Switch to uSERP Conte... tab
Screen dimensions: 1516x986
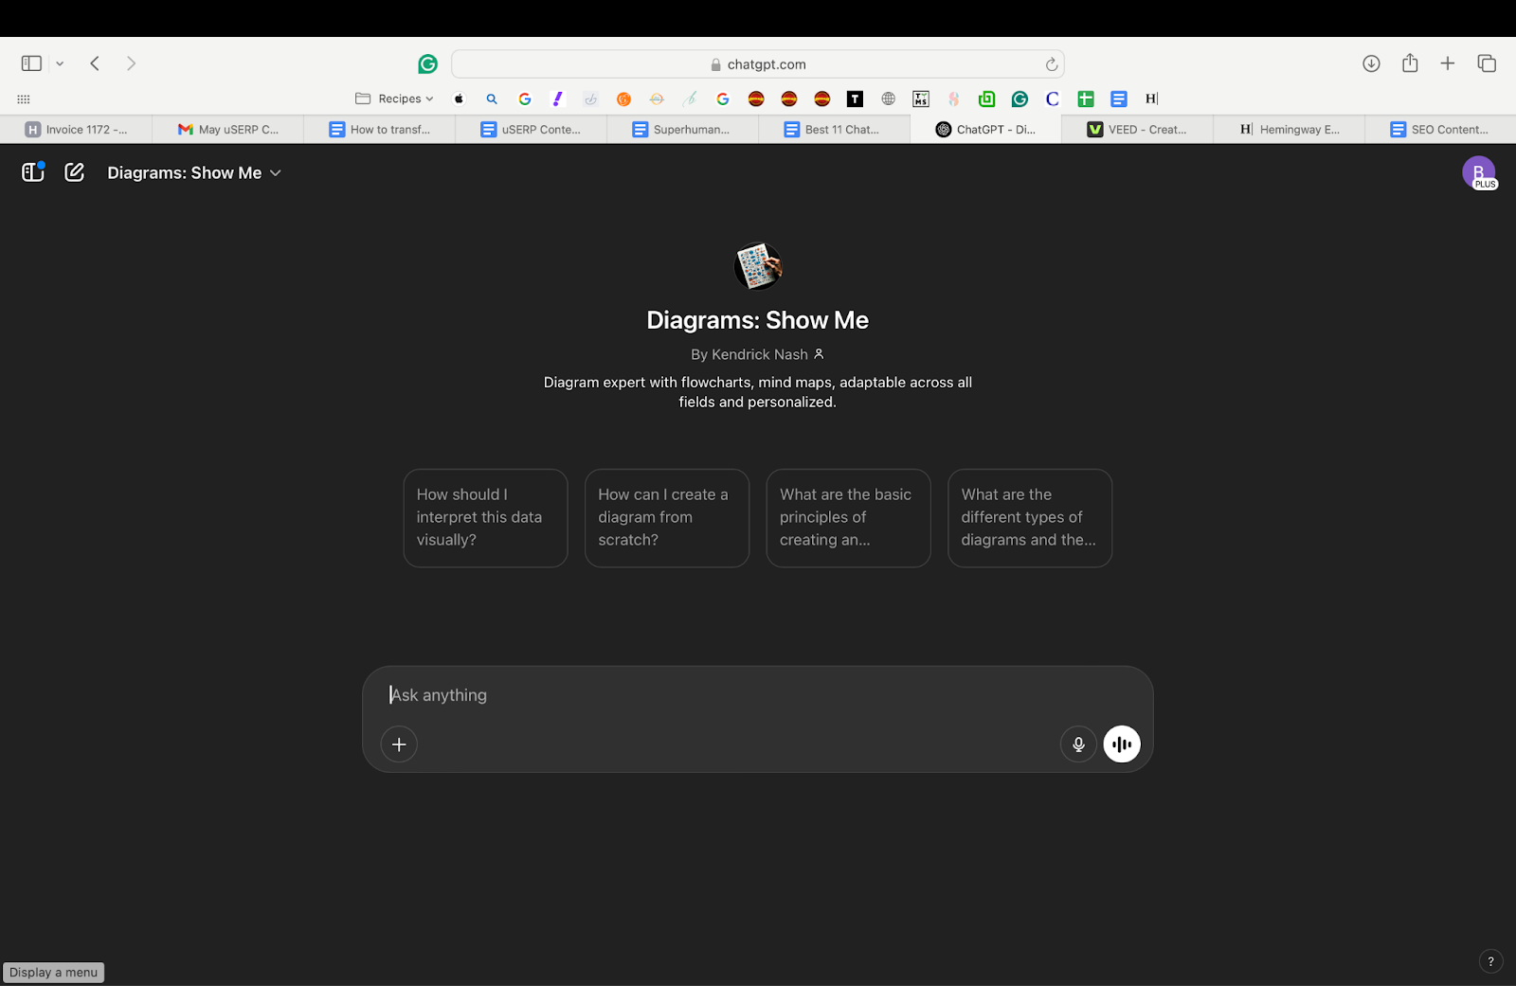(531, 130)
